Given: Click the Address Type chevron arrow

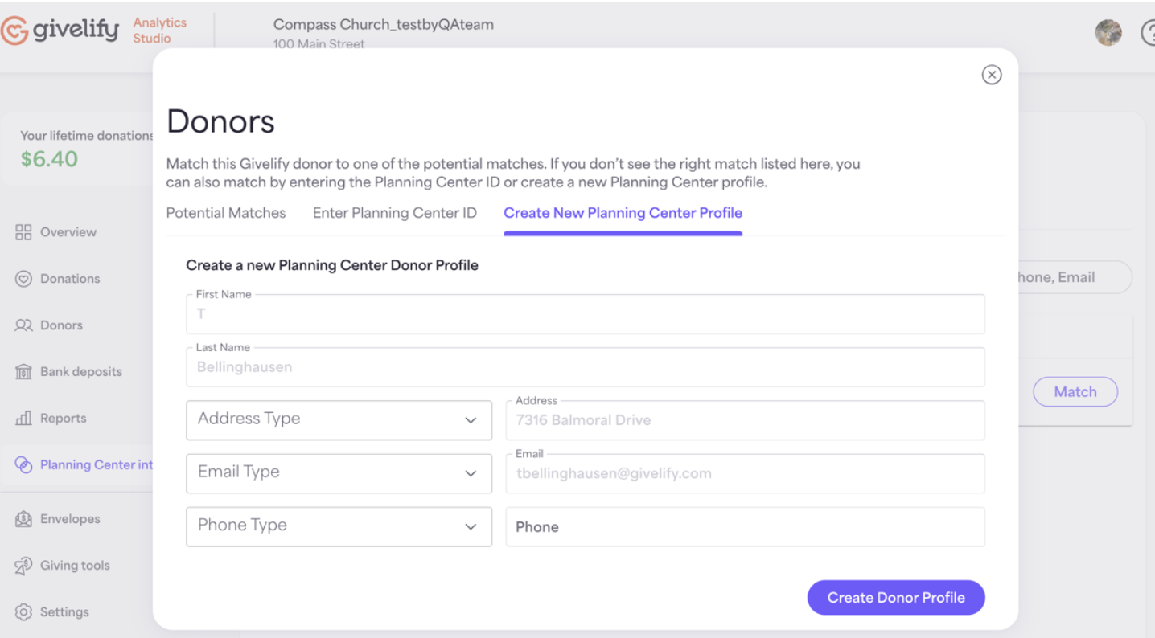Looking at the screenshot, I should (471, 420).
